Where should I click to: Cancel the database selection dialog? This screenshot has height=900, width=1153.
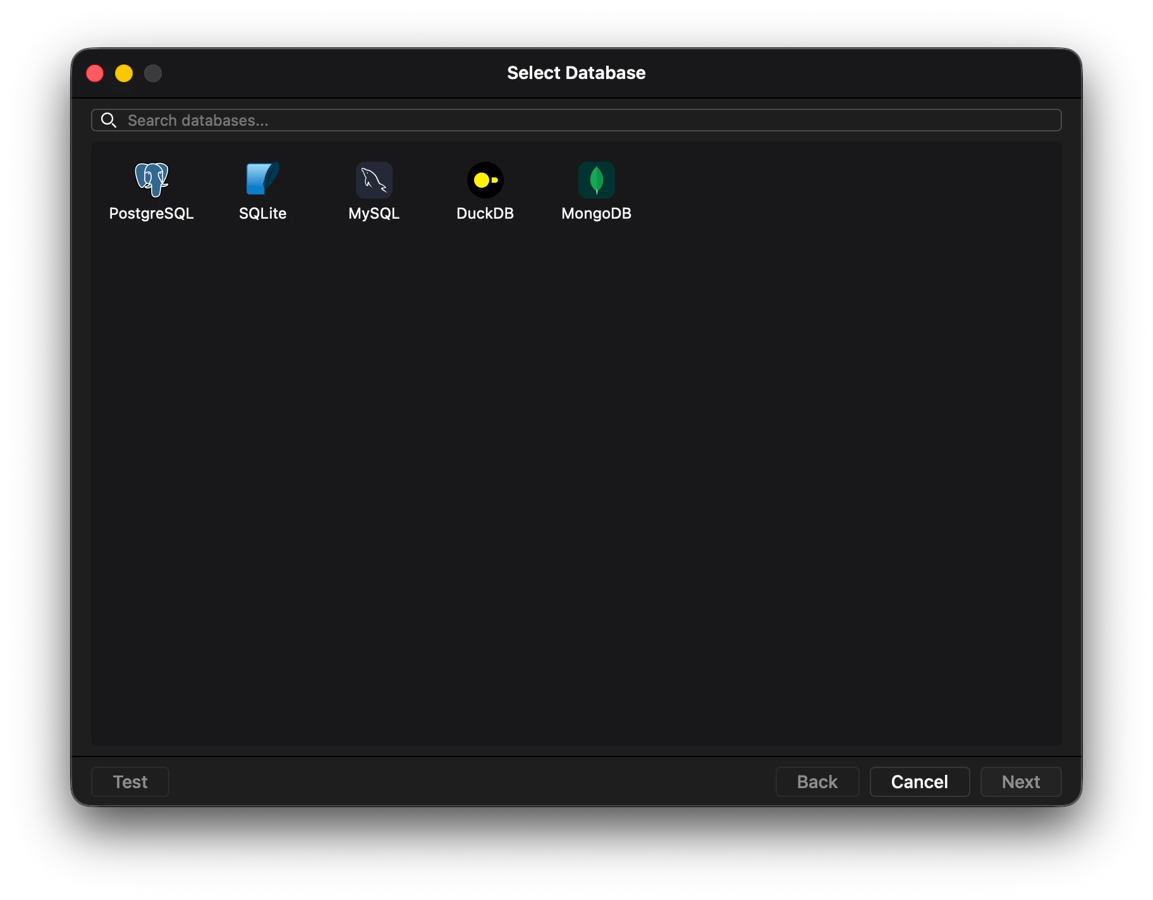(x=919, y=782)
